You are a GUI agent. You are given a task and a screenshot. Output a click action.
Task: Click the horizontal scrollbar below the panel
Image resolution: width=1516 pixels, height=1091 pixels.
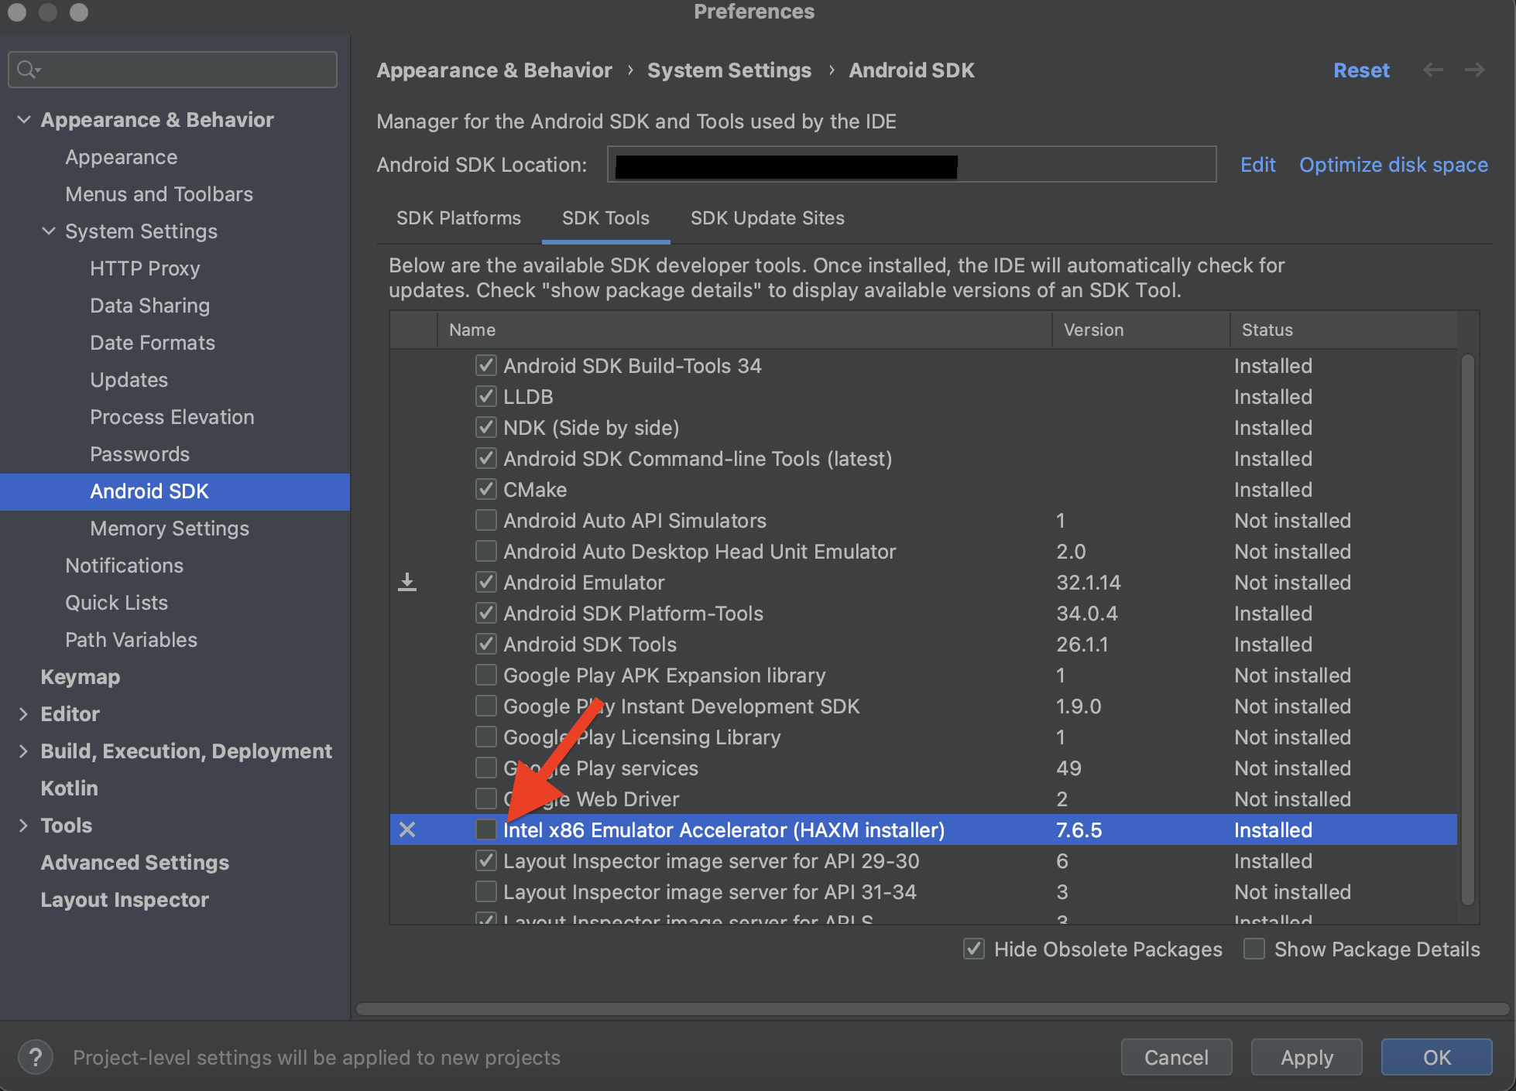point(933,1009)
